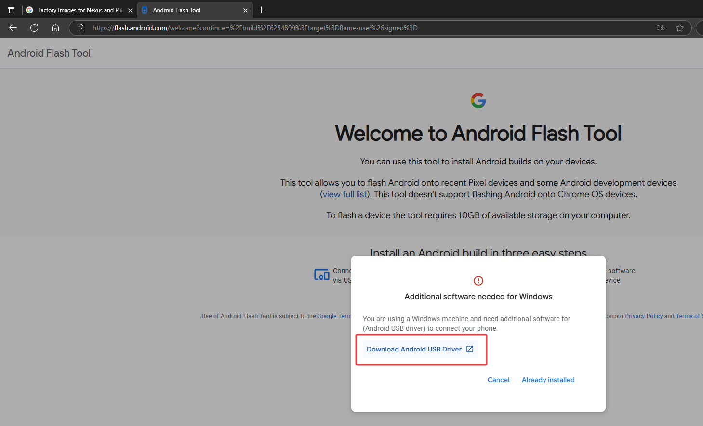Viewport: 703px width, 426px height.
Task: Click text about 10GB available storage
Action: (478, 215)
